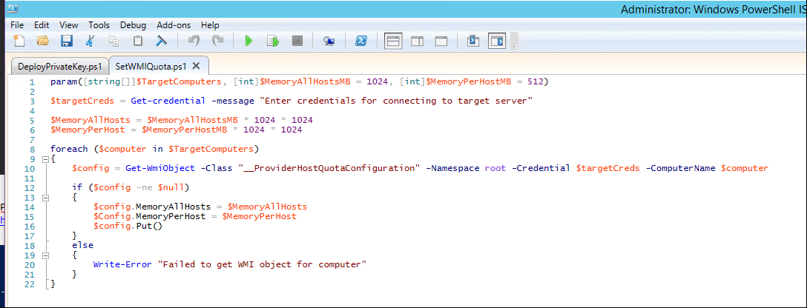This screenshot has height=308, width=807.
Task: Collapse the foreach block at line 9
Action: [46, 159]
